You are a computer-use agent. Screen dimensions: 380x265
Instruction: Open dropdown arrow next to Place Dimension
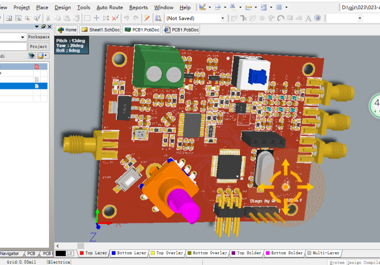coord(256,8)
